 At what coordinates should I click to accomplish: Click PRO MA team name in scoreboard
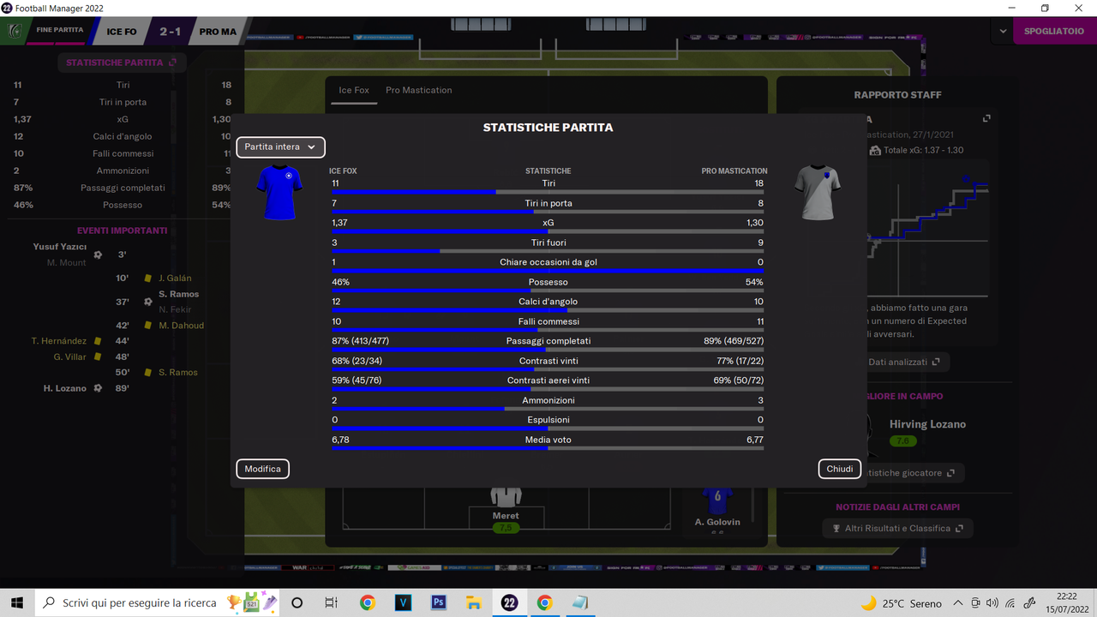[218, 32]
